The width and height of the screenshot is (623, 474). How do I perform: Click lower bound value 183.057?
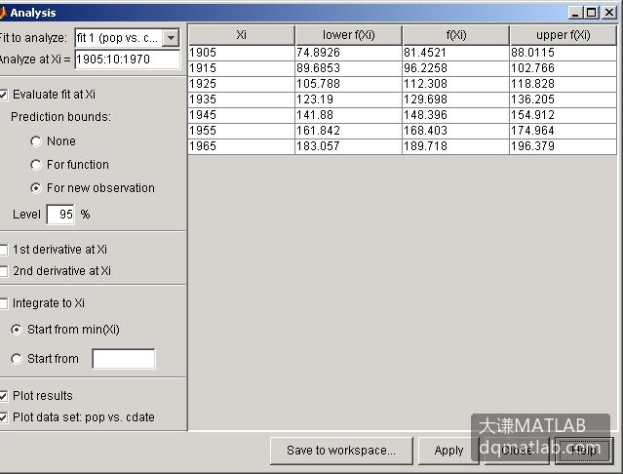(348, 146)
